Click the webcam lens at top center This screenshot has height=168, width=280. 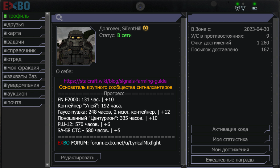140,6
